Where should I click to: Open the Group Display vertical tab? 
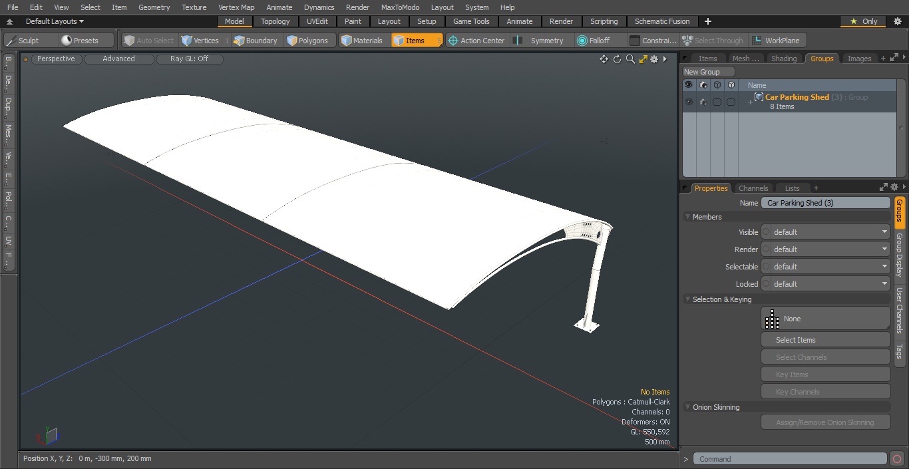click(x=899, y=255)
